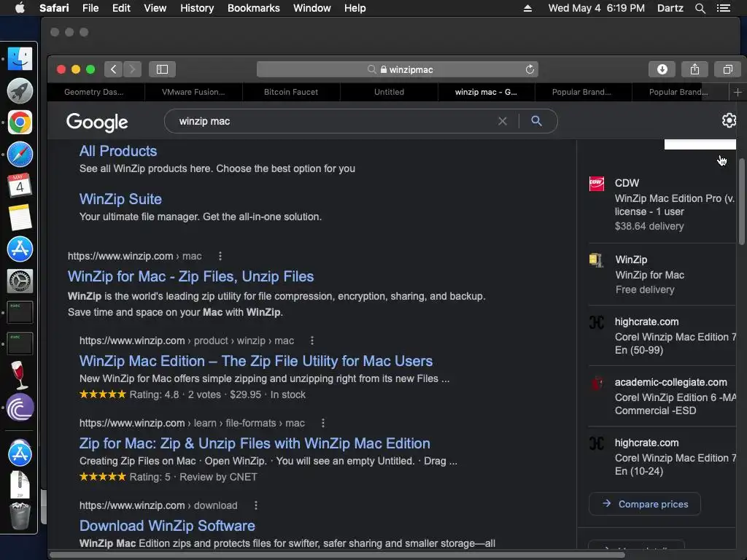Open the Apple menu
747x560 pixels.
[x=20, y=8]
